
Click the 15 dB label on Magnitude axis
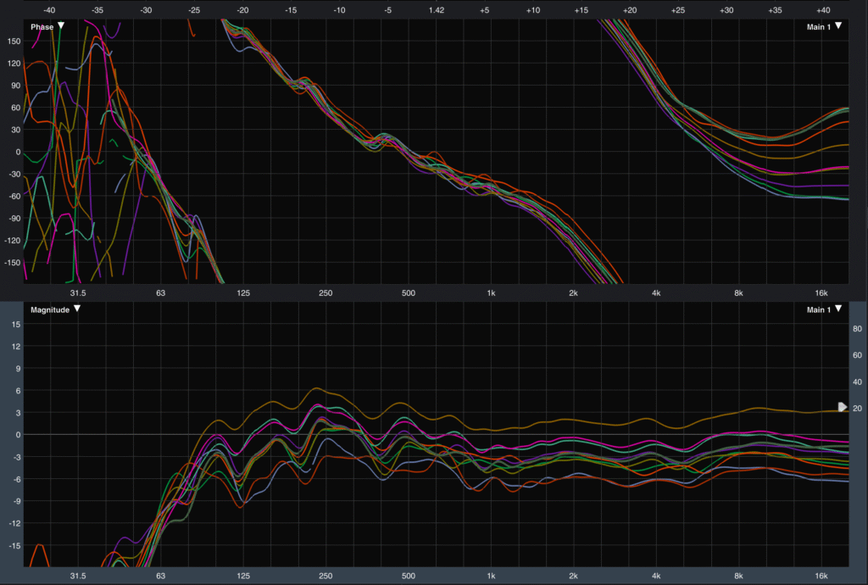point(15,325)
